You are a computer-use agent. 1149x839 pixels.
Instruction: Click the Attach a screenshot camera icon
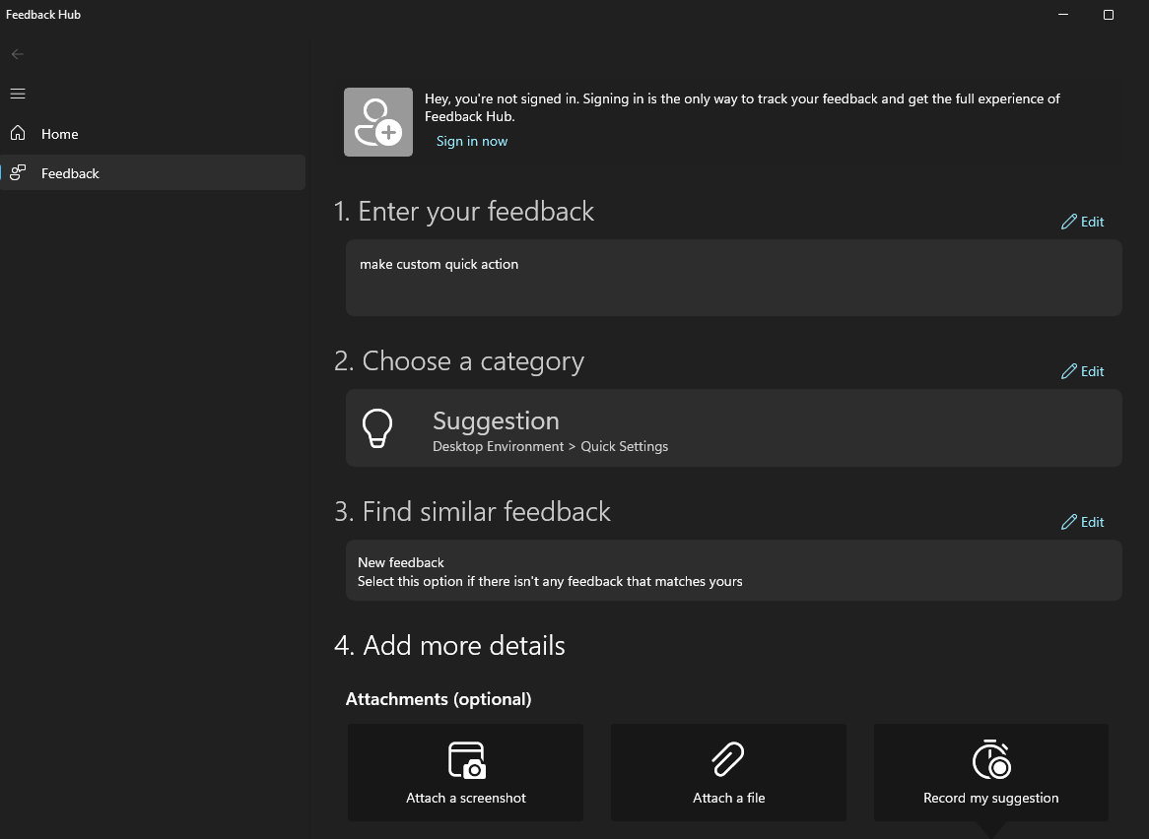(466, 760)
